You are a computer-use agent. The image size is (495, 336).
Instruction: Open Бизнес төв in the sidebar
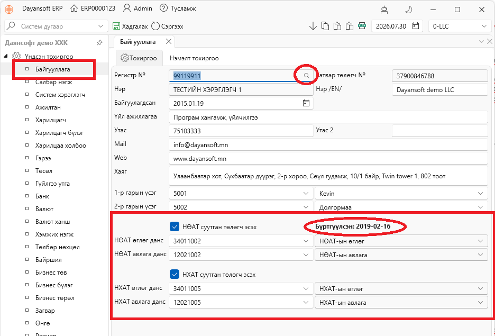point(51,272)
